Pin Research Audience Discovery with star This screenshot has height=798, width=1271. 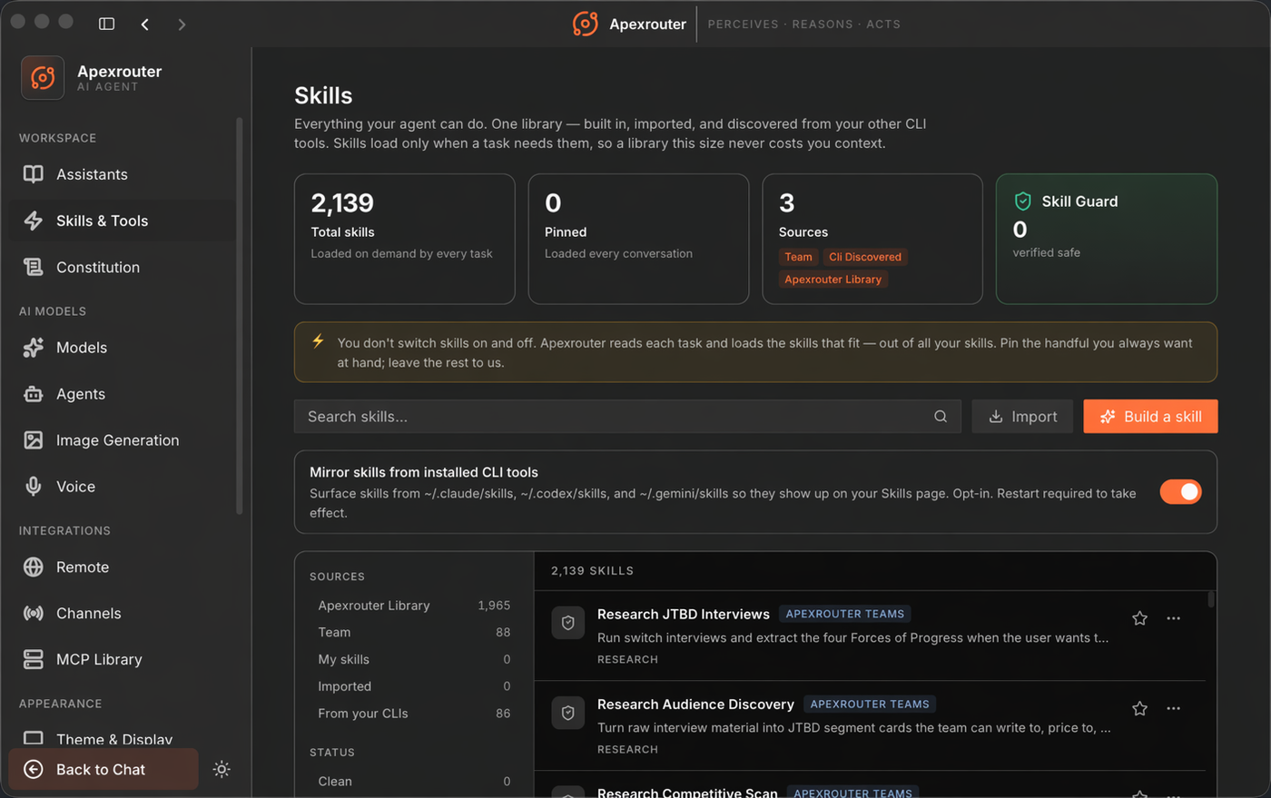tap(1139, 708)
